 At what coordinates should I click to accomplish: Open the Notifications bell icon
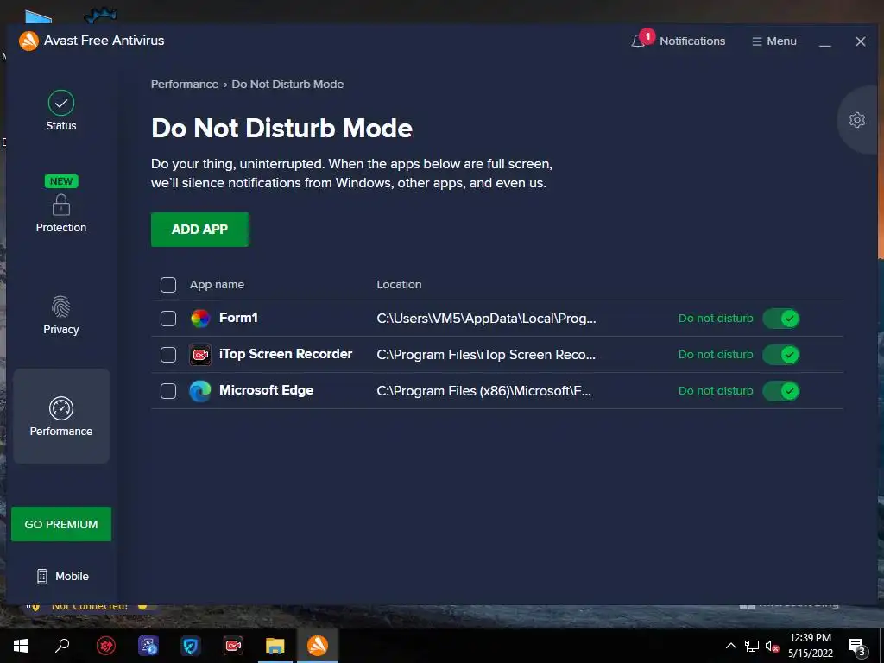(x=638, y=41)
